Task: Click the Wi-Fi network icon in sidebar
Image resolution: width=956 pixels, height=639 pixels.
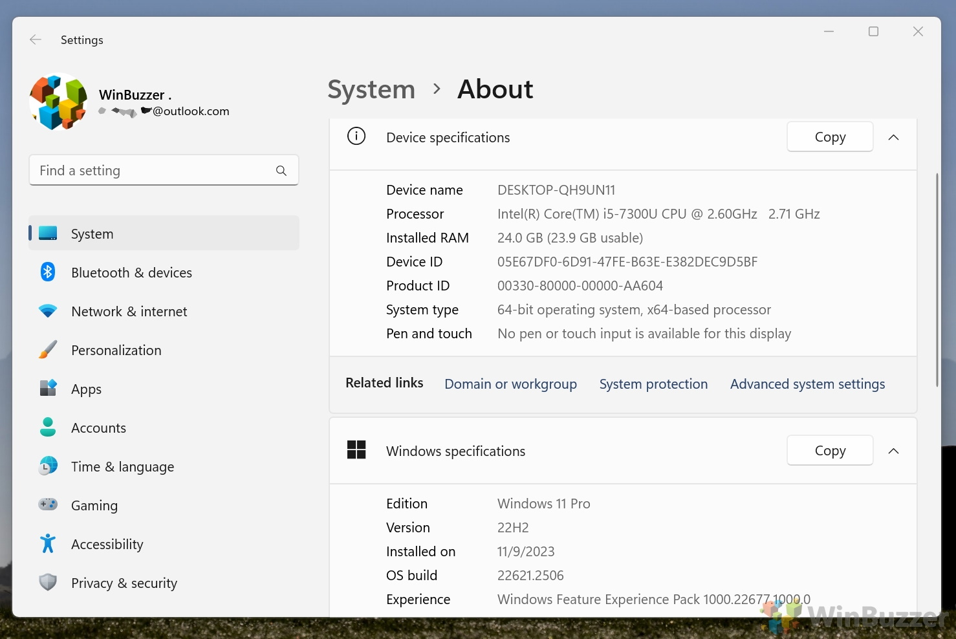Action: coord(48,311)
